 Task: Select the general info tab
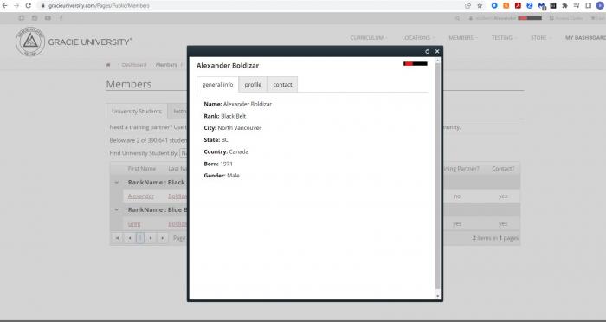[217, 84]
